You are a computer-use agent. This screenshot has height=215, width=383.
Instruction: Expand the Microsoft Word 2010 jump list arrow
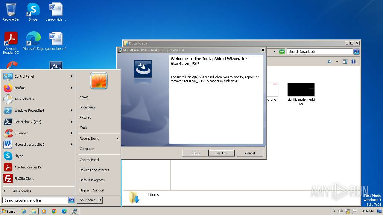[x=72, y=145]
